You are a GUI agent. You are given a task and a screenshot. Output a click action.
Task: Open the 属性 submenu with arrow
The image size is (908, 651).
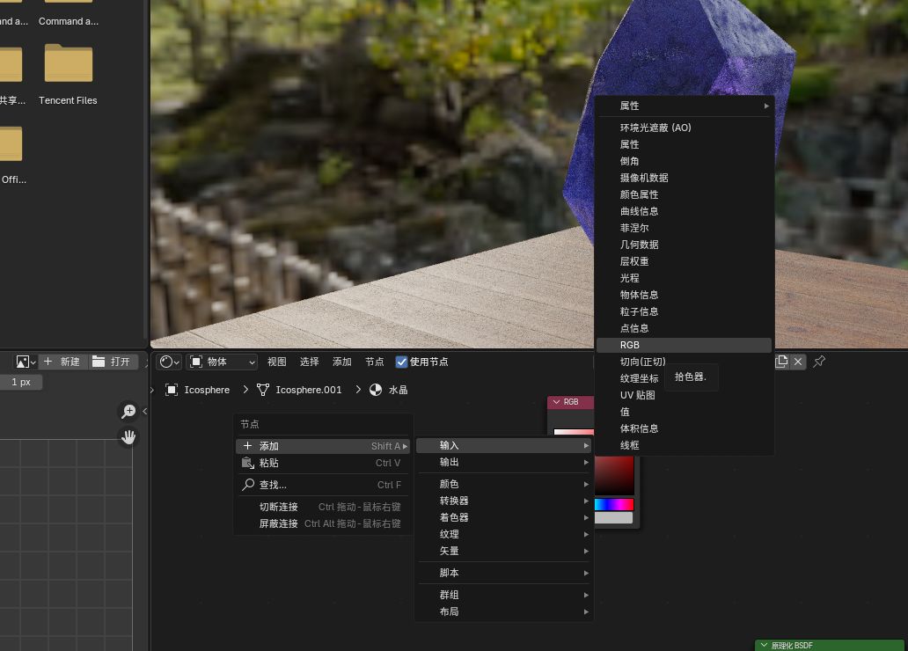tap(684, 106)
